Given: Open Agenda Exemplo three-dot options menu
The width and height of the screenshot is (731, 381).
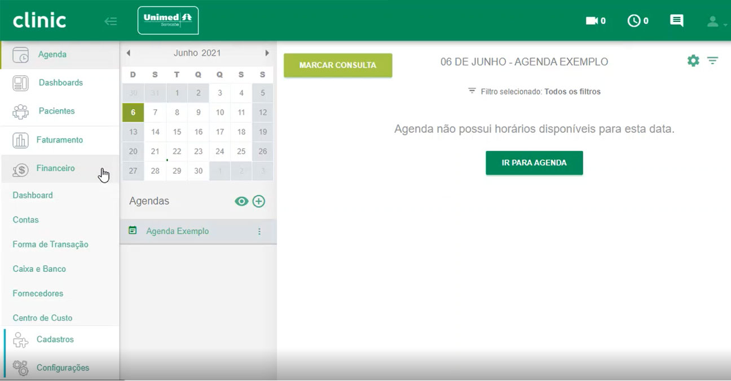Looking at the screenshot, I should pyautogui.click(x=259, y=231).
